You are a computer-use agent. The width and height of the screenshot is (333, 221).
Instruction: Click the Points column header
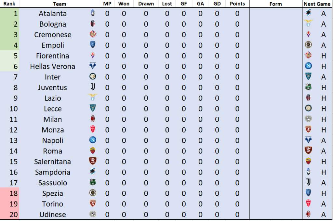pos(237,4)
